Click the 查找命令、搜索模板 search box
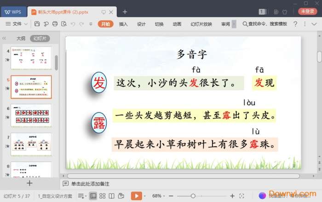 pyautogui.click(x=265, y=24)
